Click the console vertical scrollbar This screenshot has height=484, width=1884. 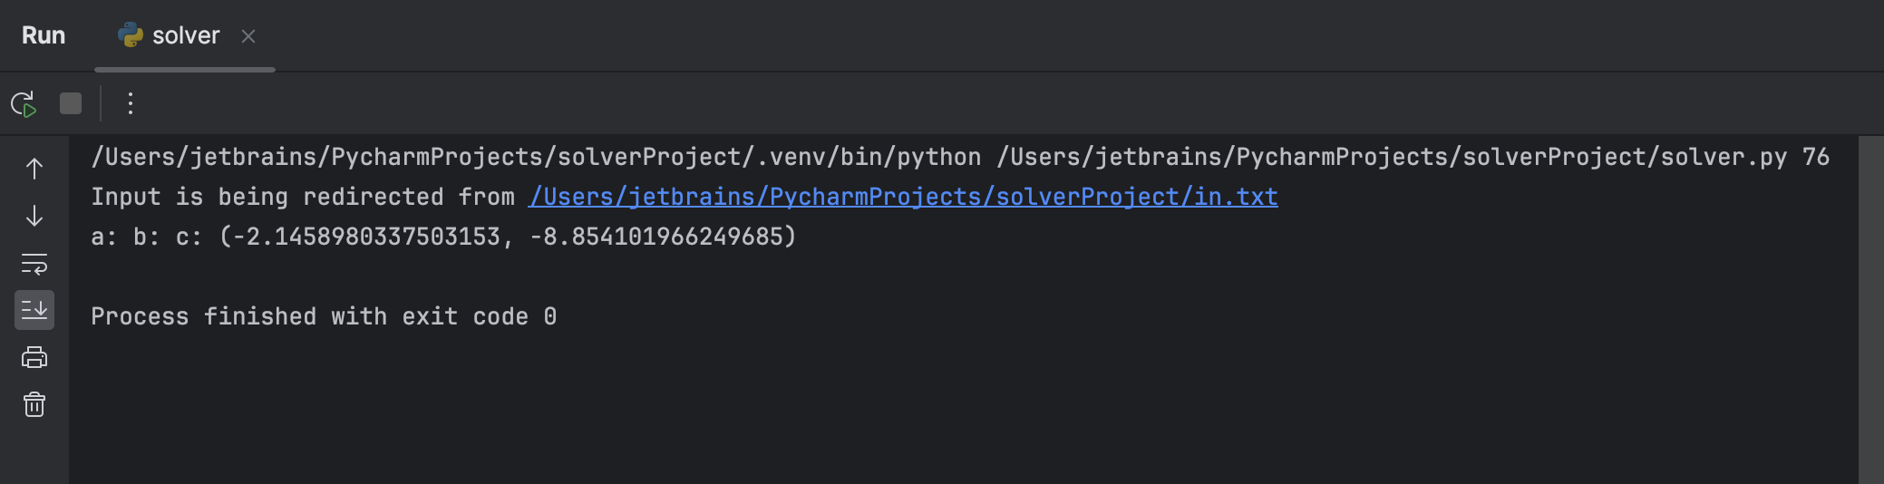[1870, 308]
